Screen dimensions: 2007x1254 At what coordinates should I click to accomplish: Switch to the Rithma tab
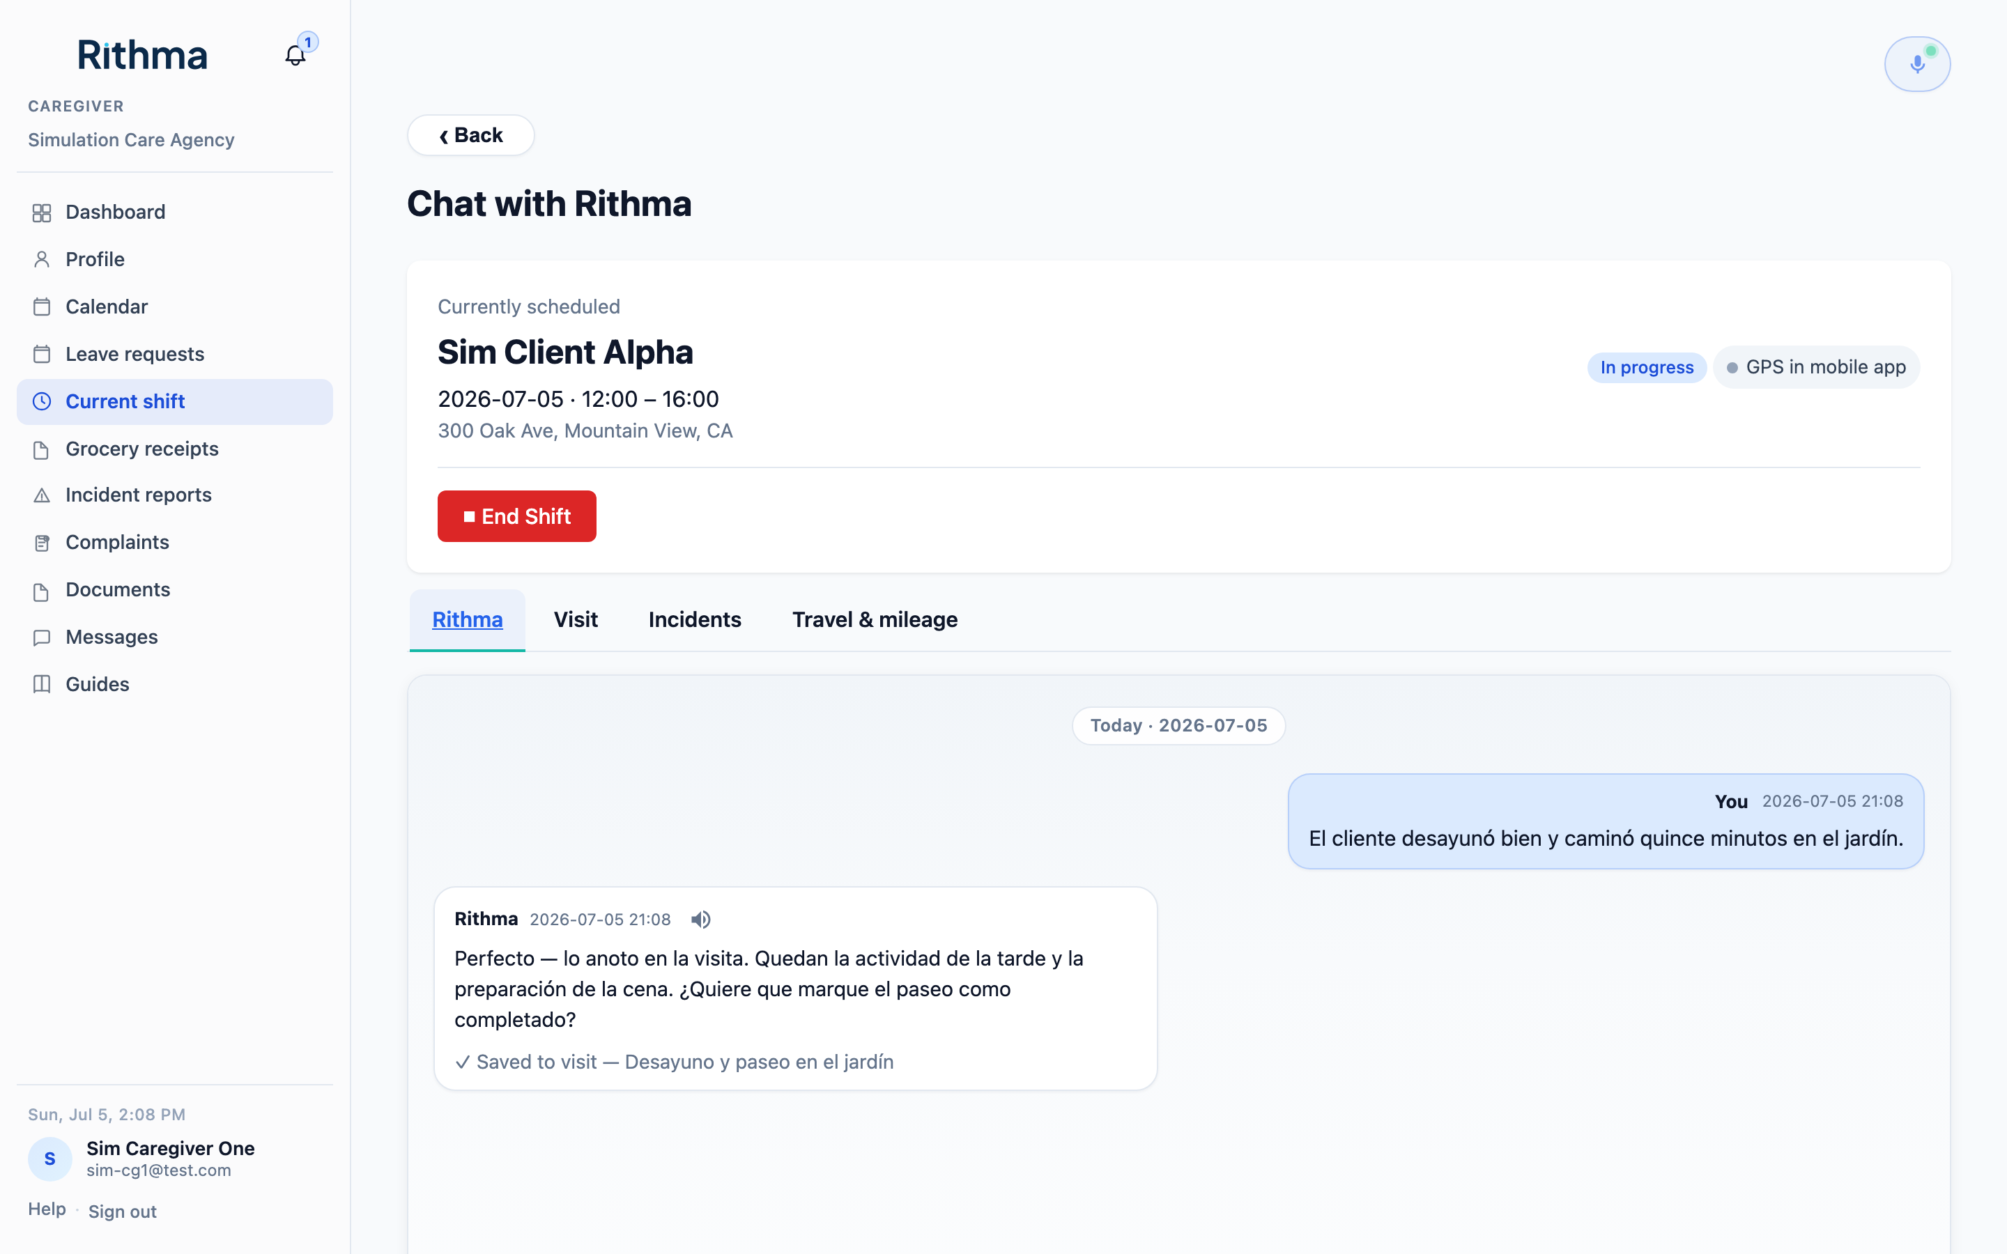coord(467,619)
